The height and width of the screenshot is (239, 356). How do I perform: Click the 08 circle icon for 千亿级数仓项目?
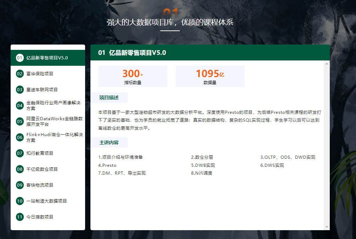point(20,169)
